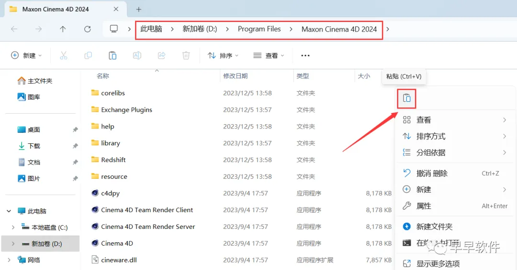Open the three-dots more options menu
This screenshot has width=517, height=270.
[305, 55]
